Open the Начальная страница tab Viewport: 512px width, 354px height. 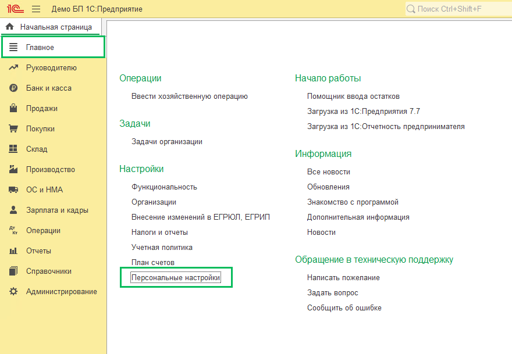point(51,26)
